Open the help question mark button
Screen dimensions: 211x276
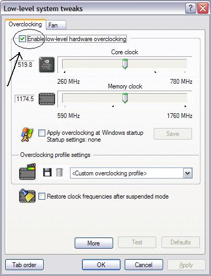[190, 8]
